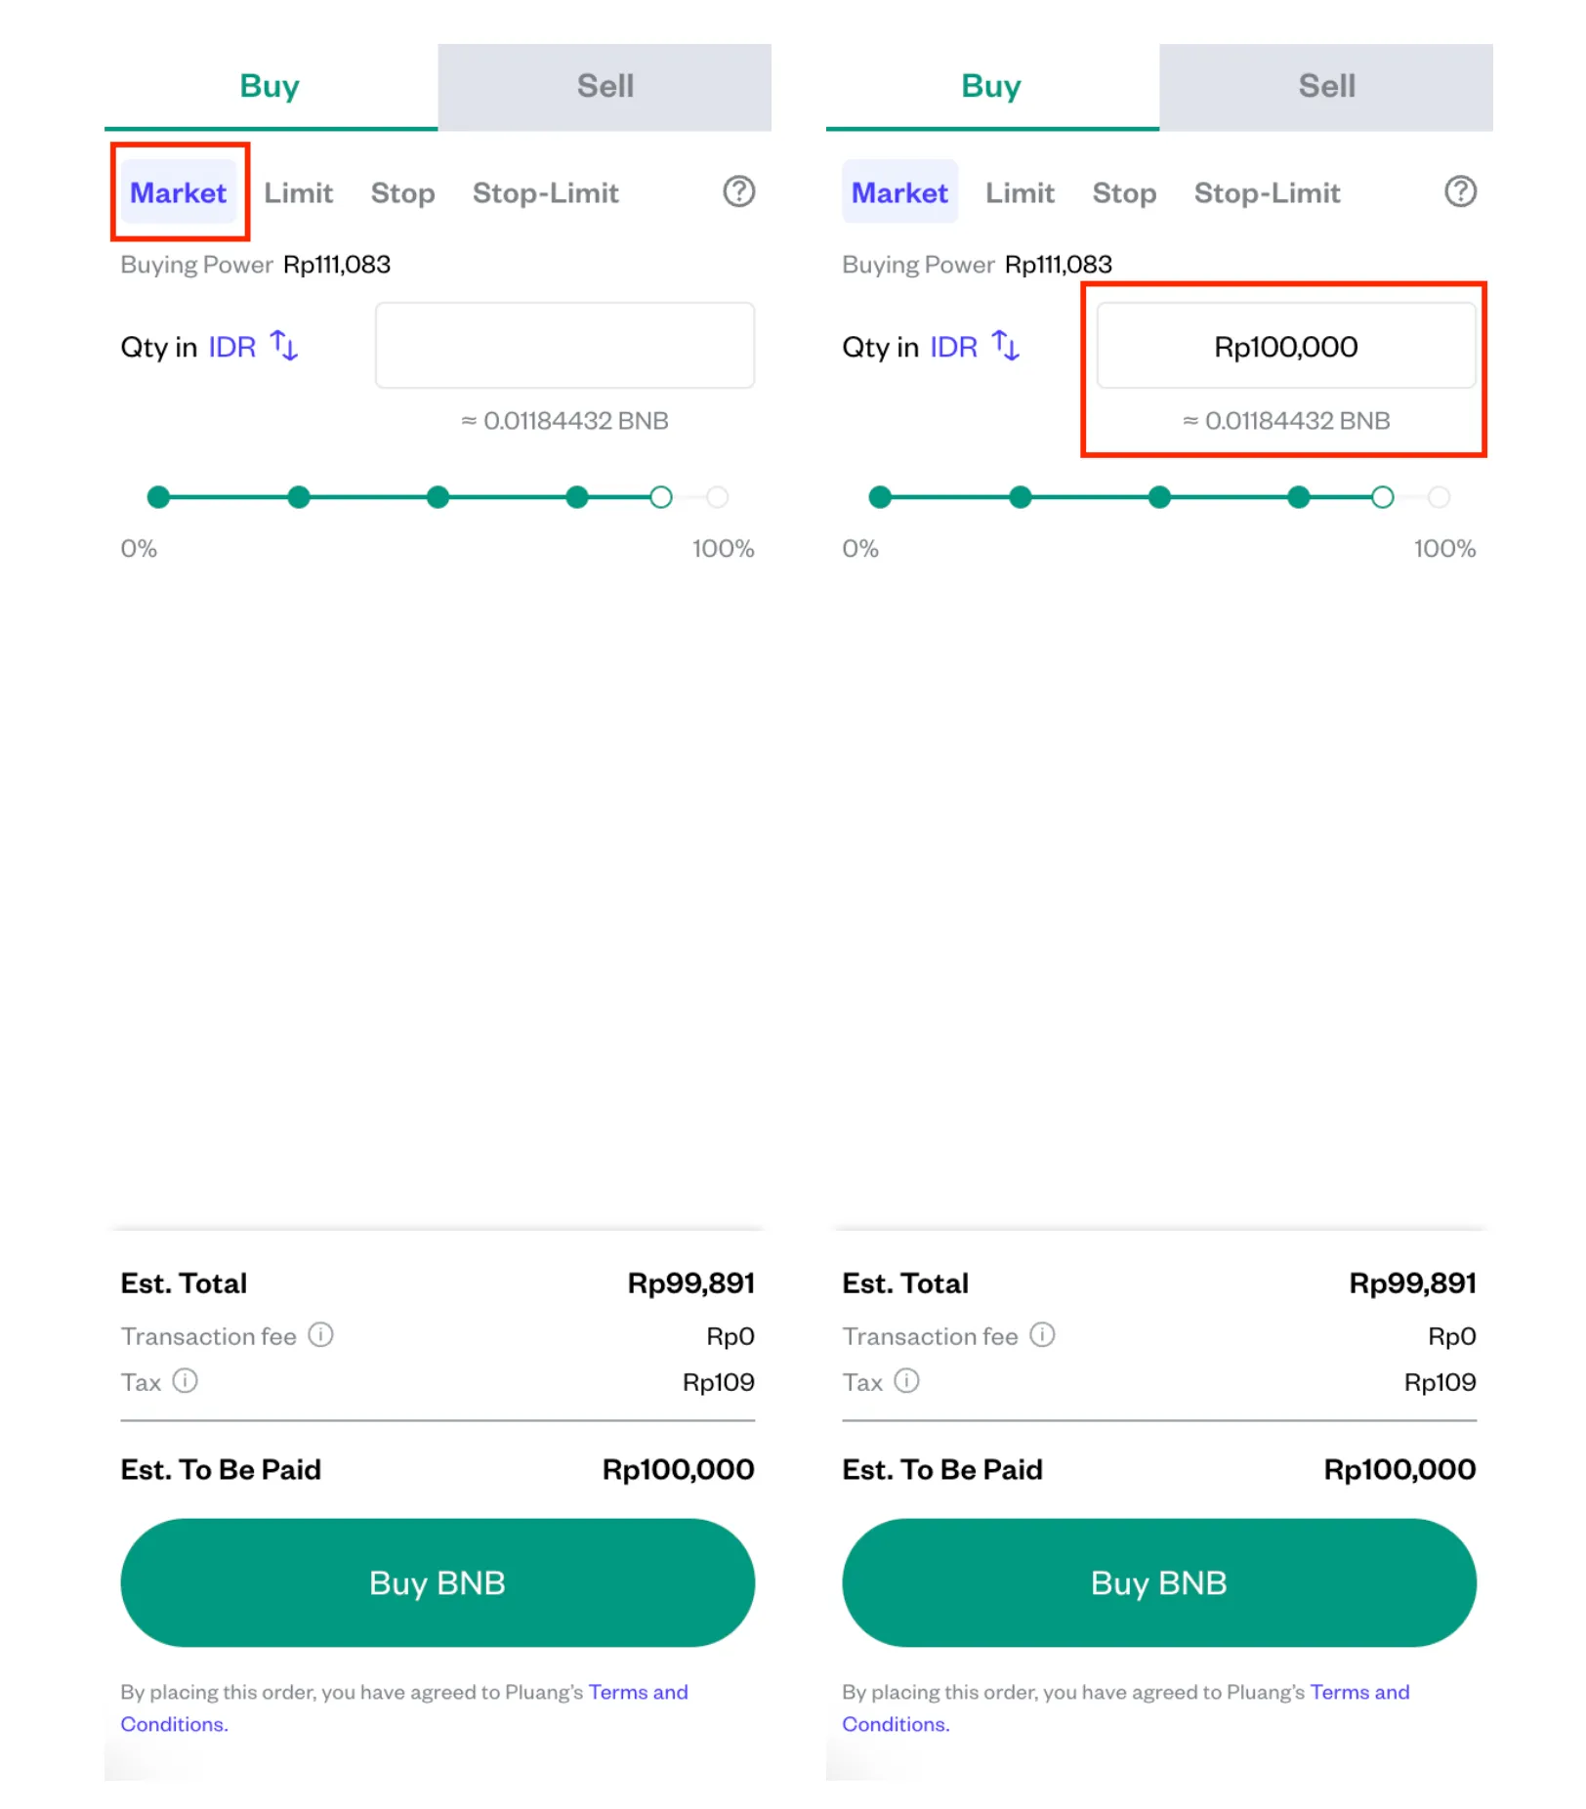Switch to Sell tab in left panel
1586x1809 pixels.
click(x=605, y=87)
